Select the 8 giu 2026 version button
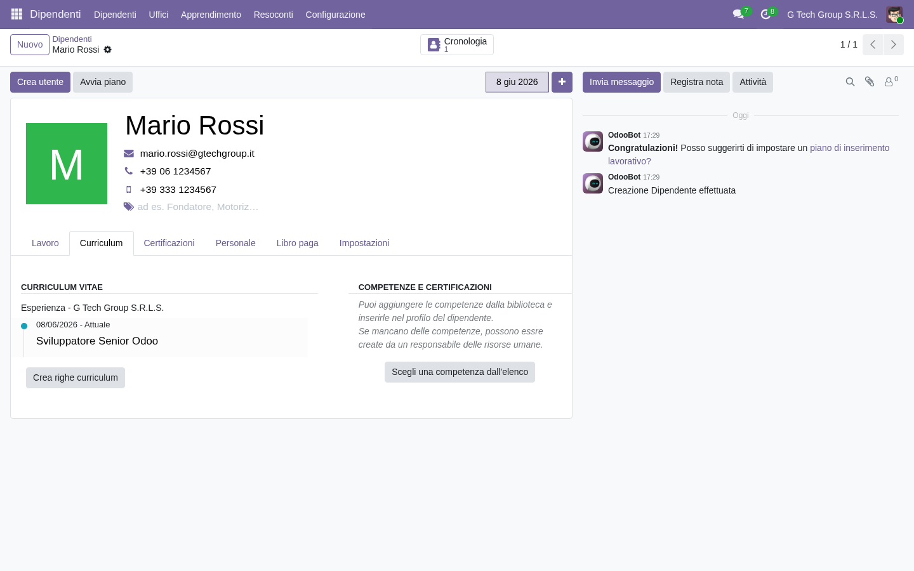Image resolution: width=914 pixels, height=571 pixels. click(x=517, y=82)
